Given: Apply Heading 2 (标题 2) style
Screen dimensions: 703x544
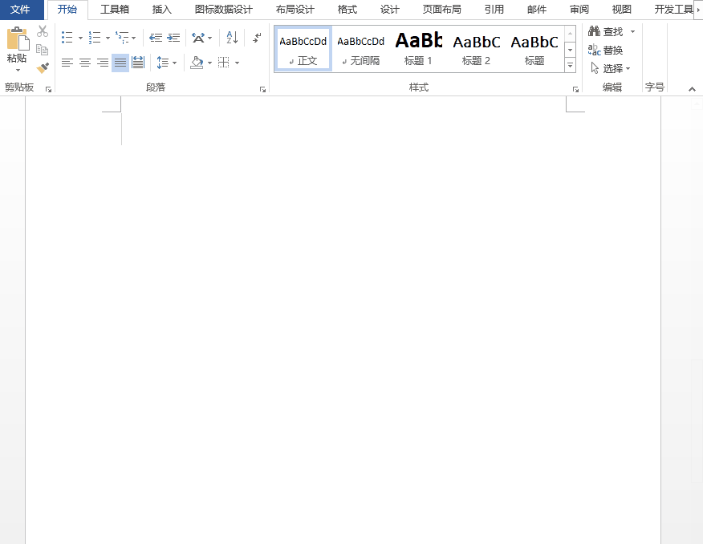Looking at the screenshot, I should (477, 49).
